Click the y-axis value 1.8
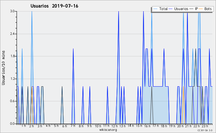 12,56
